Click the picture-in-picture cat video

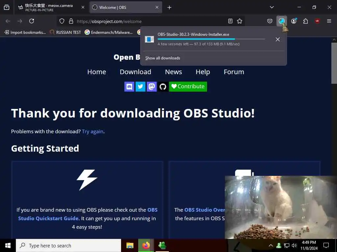(281, 207)
